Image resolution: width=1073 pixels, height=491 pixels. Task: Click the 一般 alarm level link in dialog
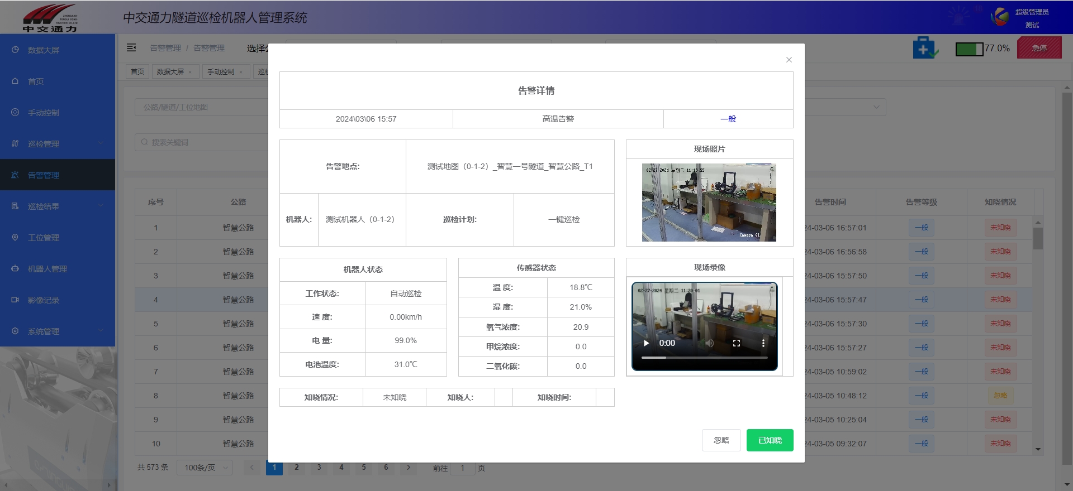[728, 119]
